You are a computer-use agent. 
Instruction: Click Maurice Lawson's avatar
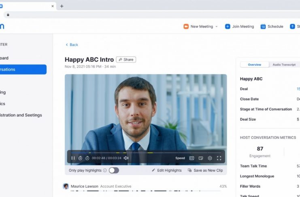tap(66, 186)
